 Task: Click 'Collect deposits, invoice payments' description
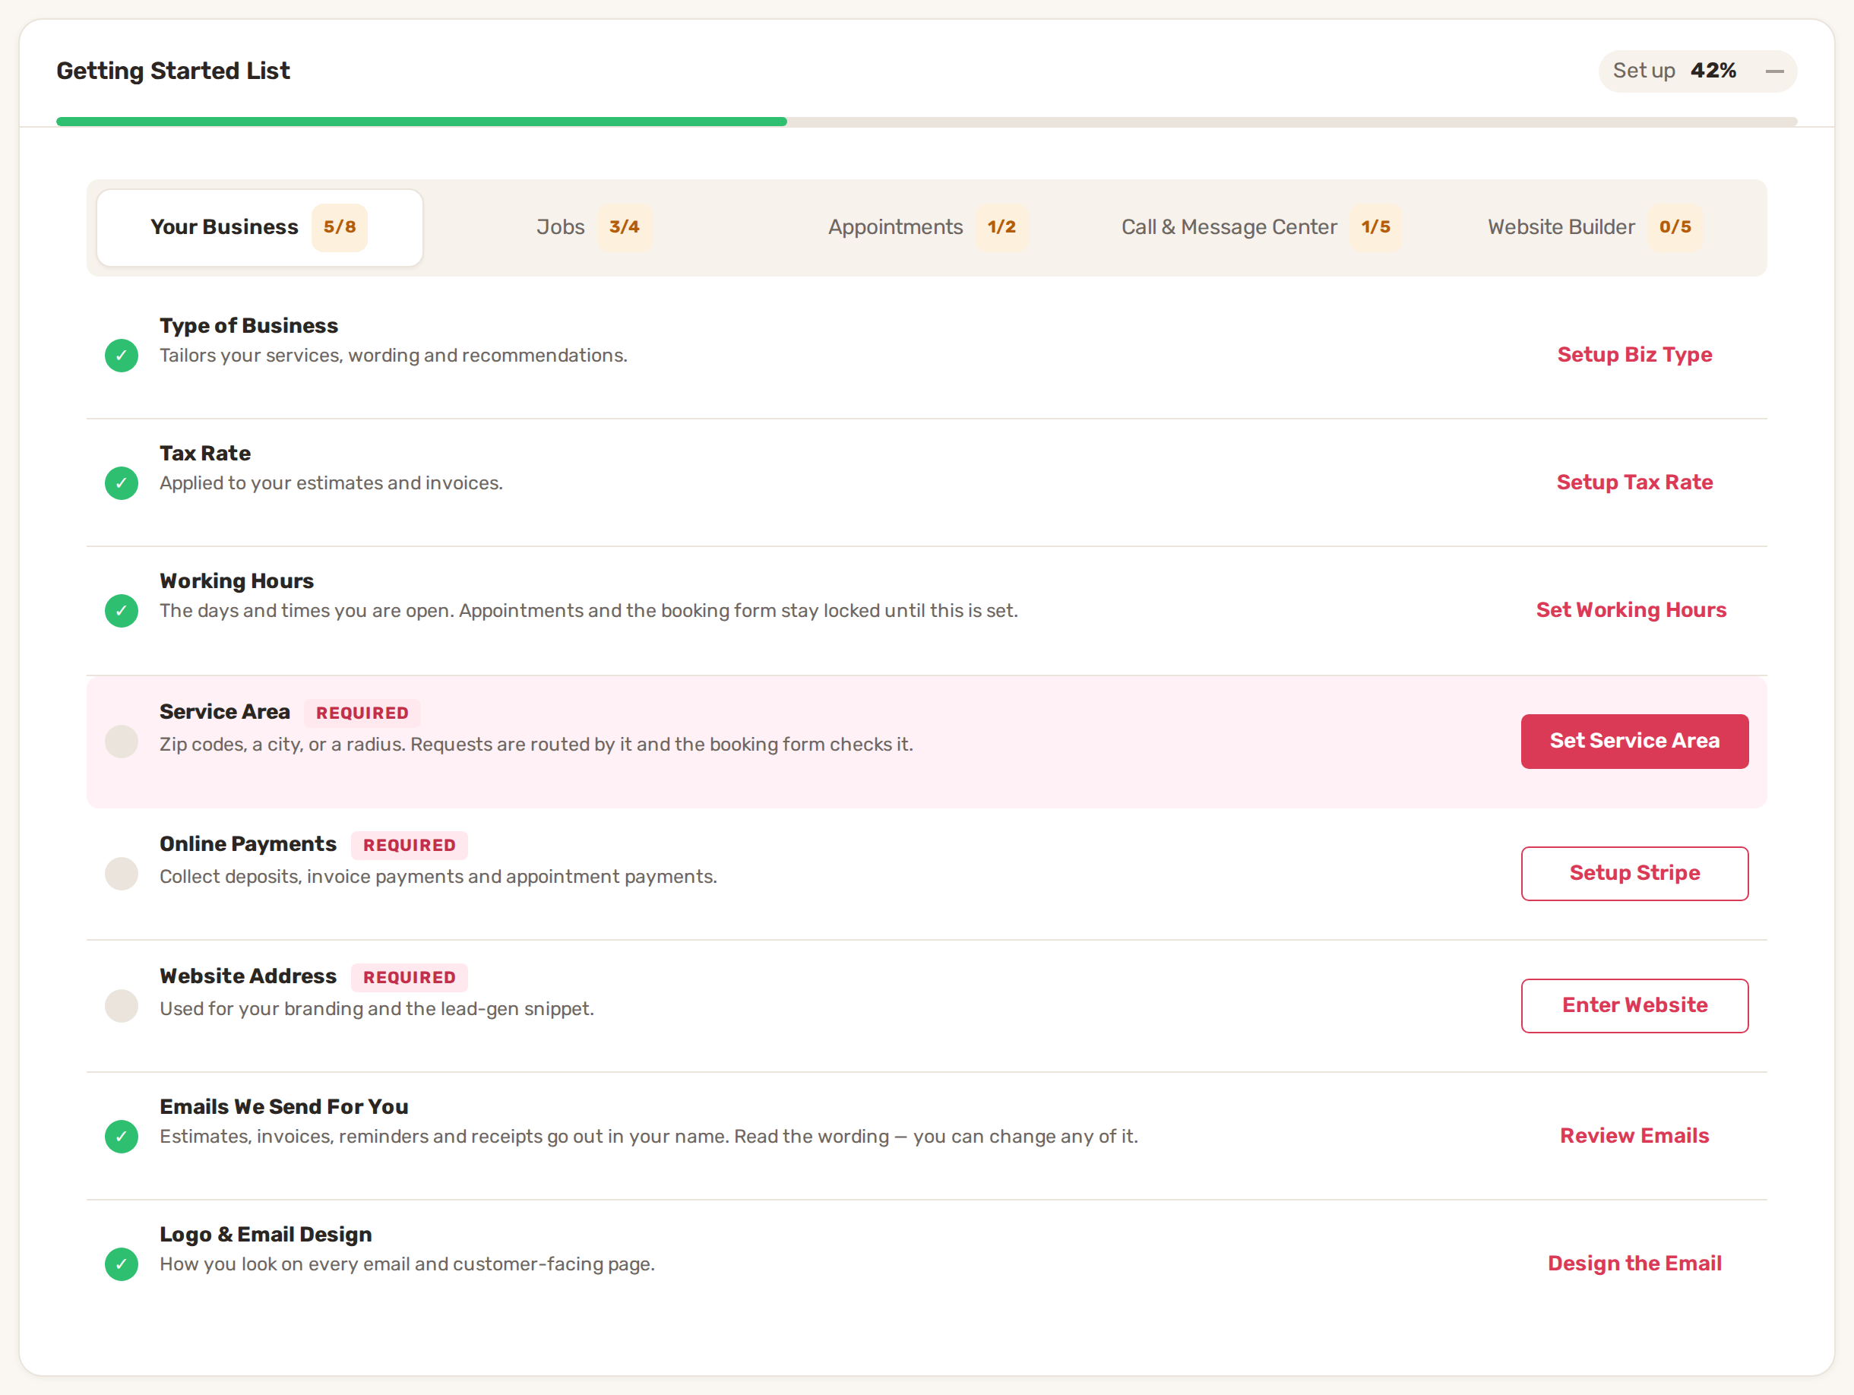[438, 876]
